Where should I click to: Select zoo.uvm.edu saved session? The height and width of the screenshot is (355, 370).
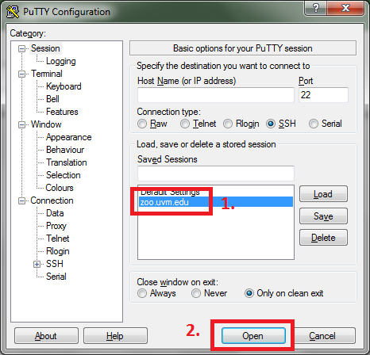[216, 202]
